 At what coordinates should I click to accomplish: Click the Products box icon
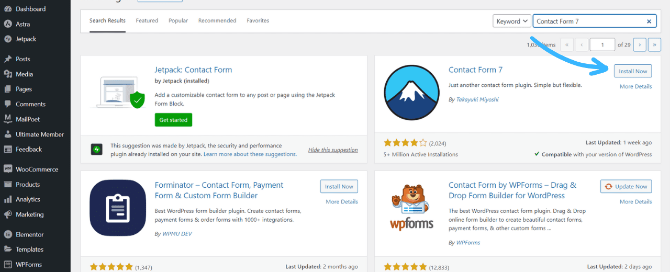(x=8, y=185)
